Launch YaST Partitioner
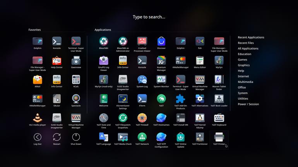298x167 pixels. coord(200,139)
